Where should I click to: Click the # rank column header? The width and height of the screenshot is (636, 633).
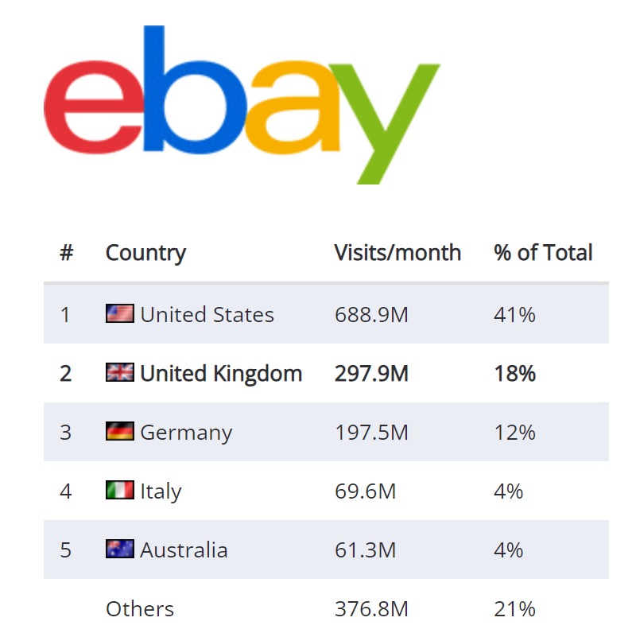pos(67,253)
